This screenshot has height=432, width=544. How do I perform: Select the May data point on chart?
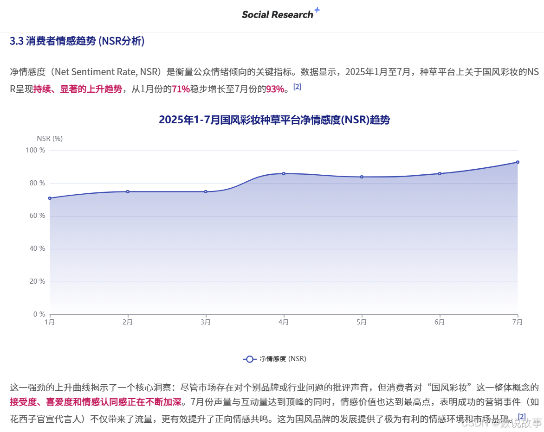(362, 177)
